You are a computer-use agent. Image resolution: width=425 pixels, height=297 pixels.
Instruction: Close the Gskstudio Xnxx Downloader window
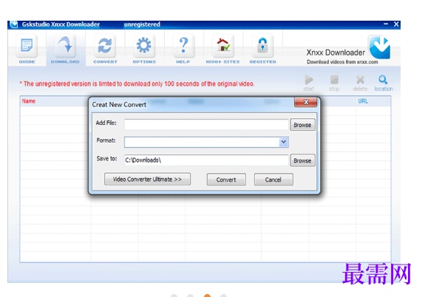tap(396, 24)
